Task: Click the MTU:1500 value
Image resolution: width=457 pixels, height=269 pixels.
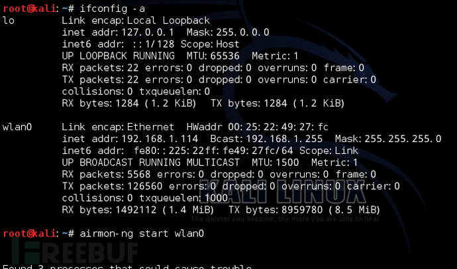Action: point(275,163)
